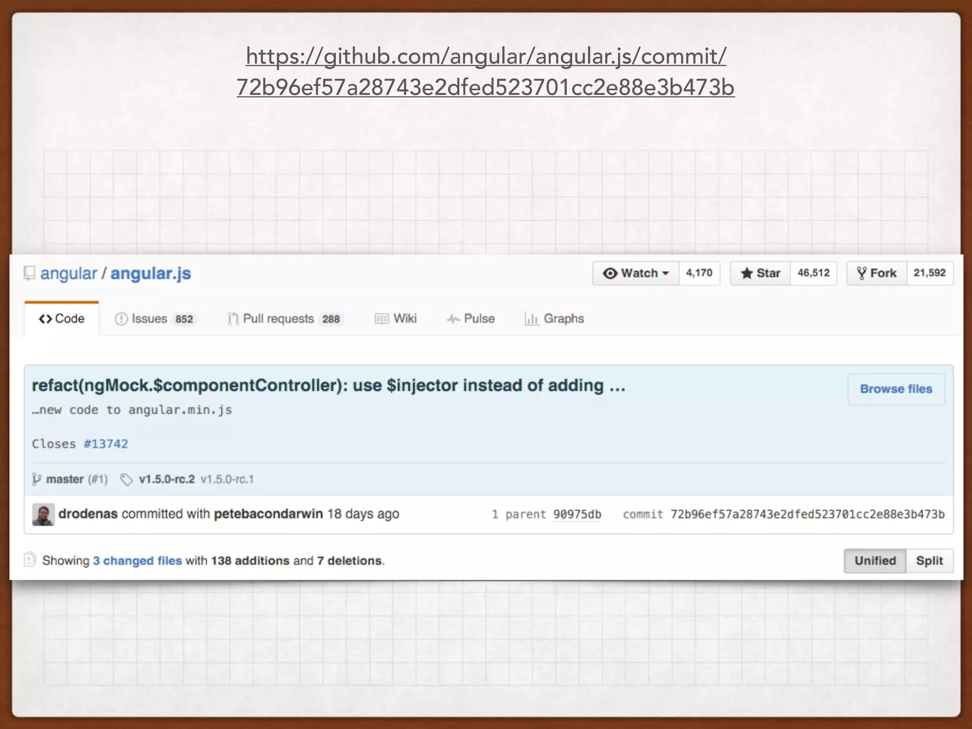Click the eye icon on the Watch button
The width and height of the screenshot is (972, 729).
[x=610, y=273]
